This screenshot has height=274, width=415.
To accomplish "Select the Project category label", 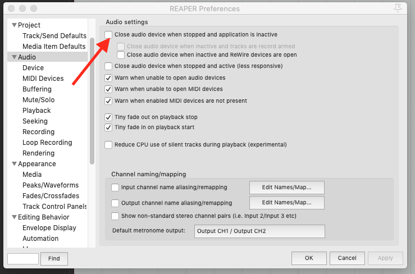I will click(x=29, y=25).
